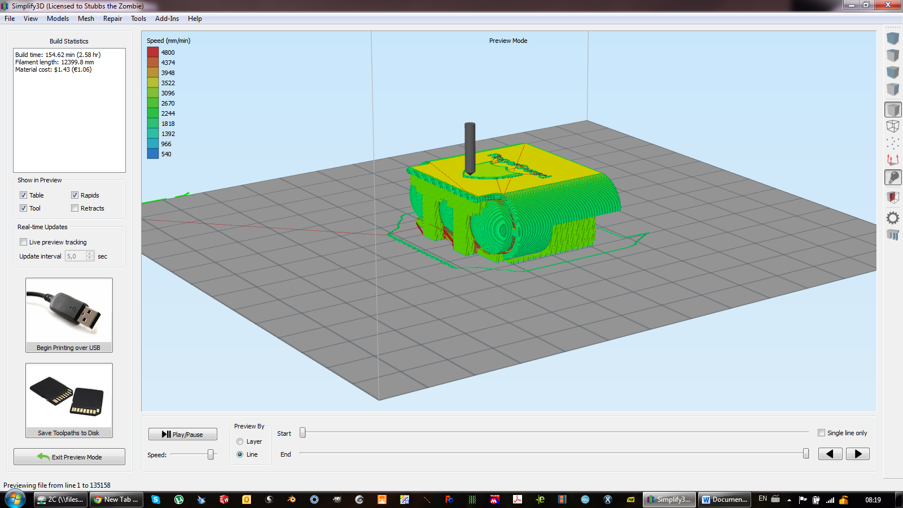This screenshot has height=508, width=903.
Task: Open the View menu
Action: (x=30, y=19)
